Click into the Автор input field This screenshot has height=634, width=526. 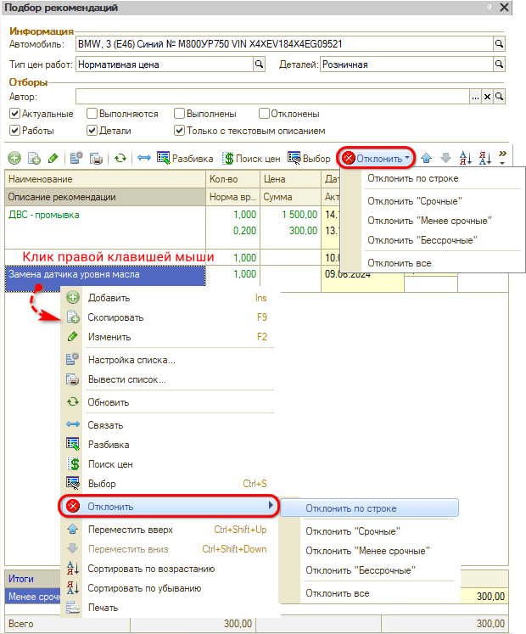coord(271,97)
